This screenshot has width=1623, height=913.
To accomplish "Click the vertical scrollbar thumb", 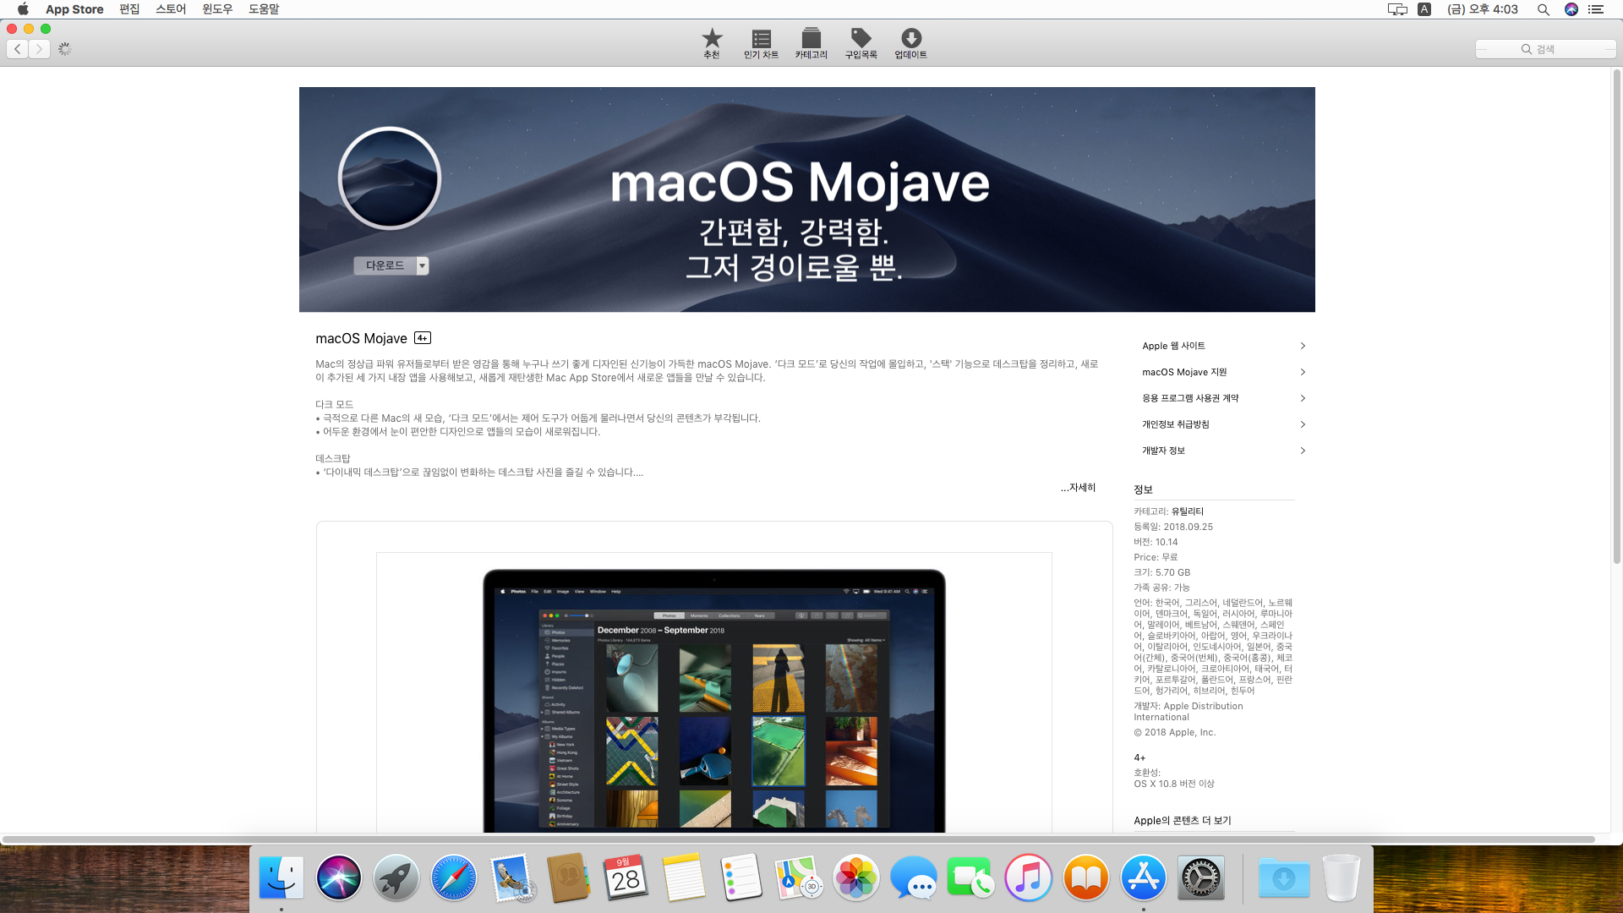I will point(1616,317).
